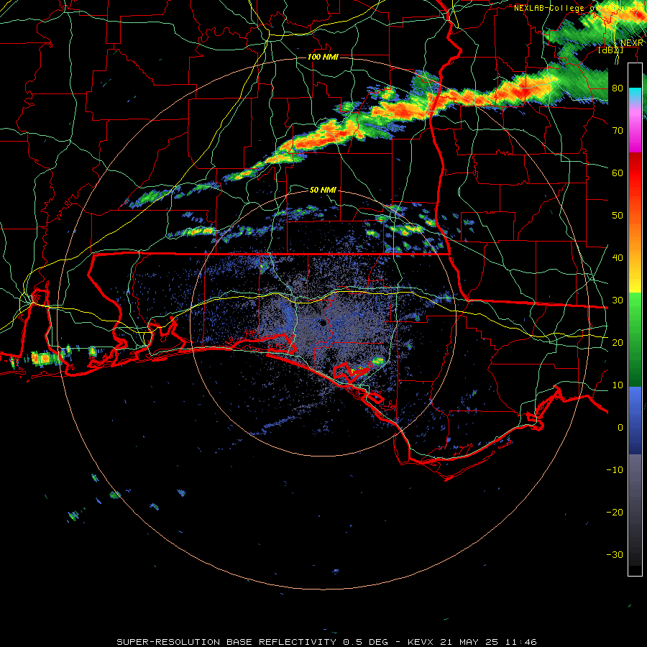The width and height of the screenshot is (647, 647).
Task: Click the 60 value on dBZ scale
Action: click(x=618, y=173)
